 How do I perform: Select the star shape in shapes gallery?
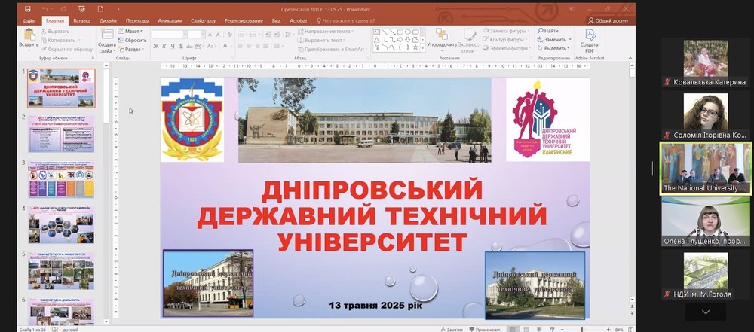click(415, 47)
